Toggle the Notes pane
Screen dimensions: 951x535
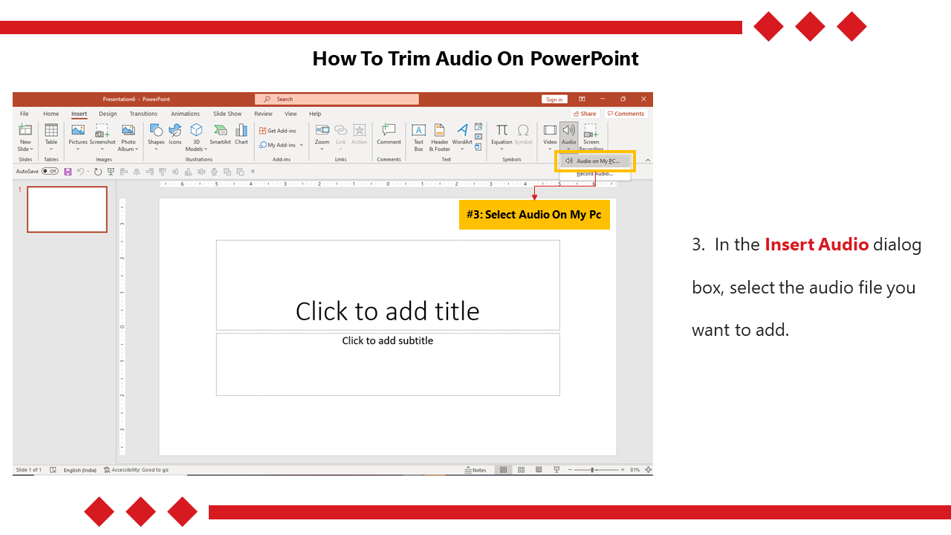pyautogui.click(x=475, y=470)
